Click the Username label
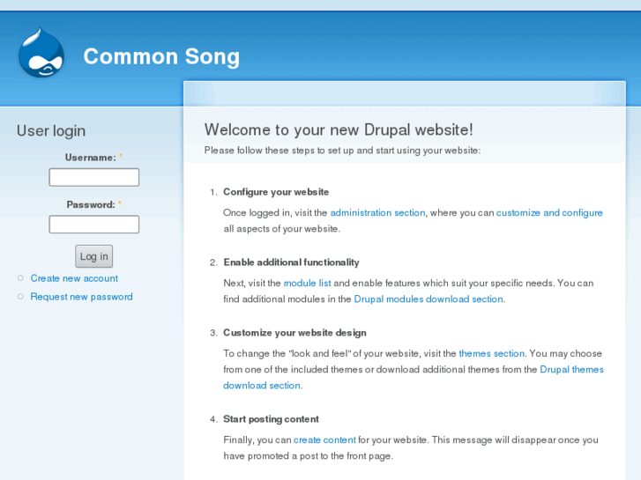Screen dimensions: 641x480 90,158
